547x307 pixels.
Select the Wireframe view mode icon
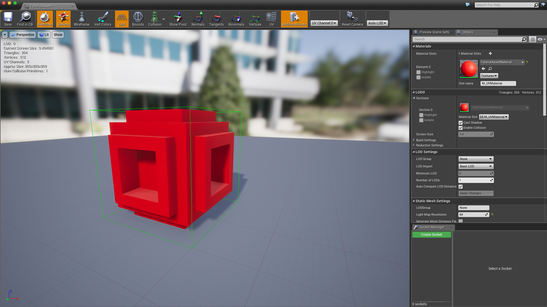coord(81,19)
